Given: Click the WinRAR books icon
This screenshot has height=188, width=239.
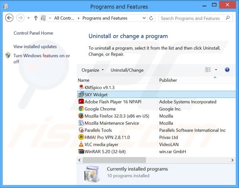Looking at the screenshot, I should pos(81,151).
